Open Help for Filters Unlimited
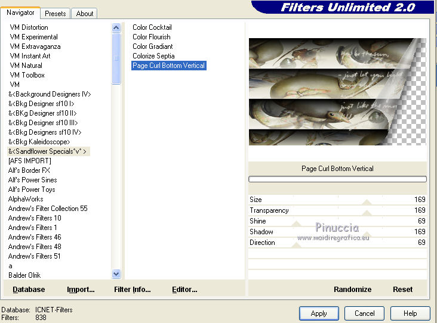Screen dimensions: 437x323 click(410, 313)
